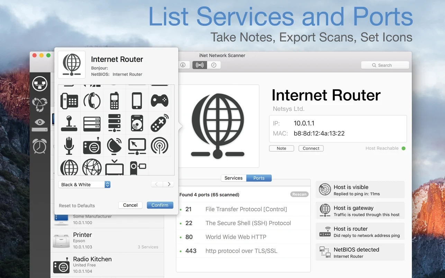Select the joystick icon in the grid
This screenshot has width=445, height=278.
click(x=69, y=123)
